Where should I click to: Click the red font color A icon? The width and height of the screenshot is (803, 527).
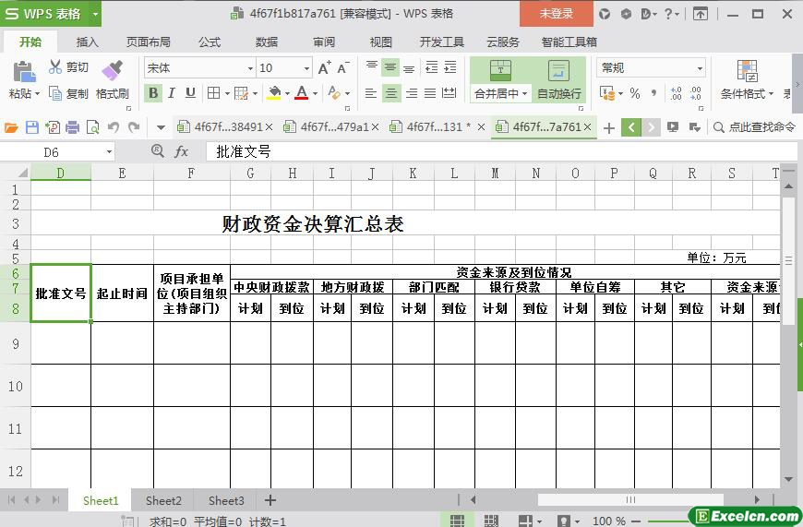[x=302, y=93]
